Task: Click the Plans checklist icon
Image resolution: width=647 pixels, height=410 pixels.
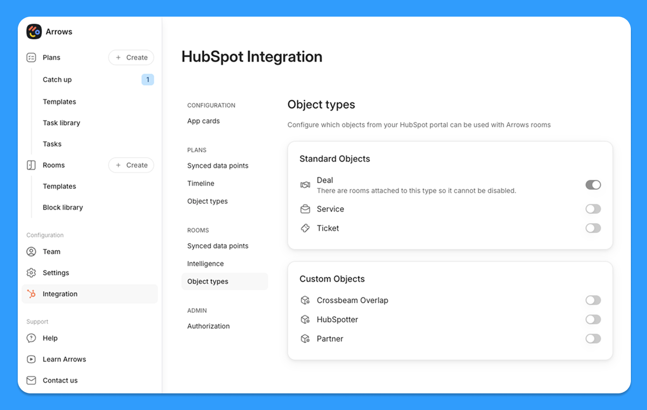Action: [31, 57]
